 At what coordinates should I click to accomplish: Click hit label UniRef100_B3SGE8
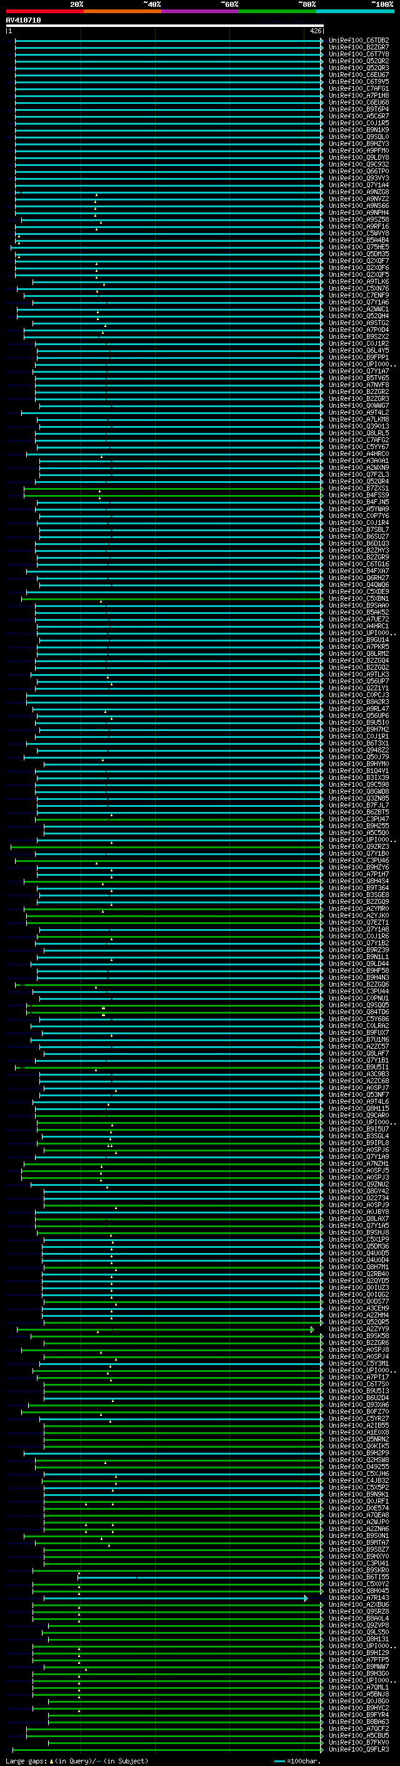pyautogui.click(x=359, y=895)
